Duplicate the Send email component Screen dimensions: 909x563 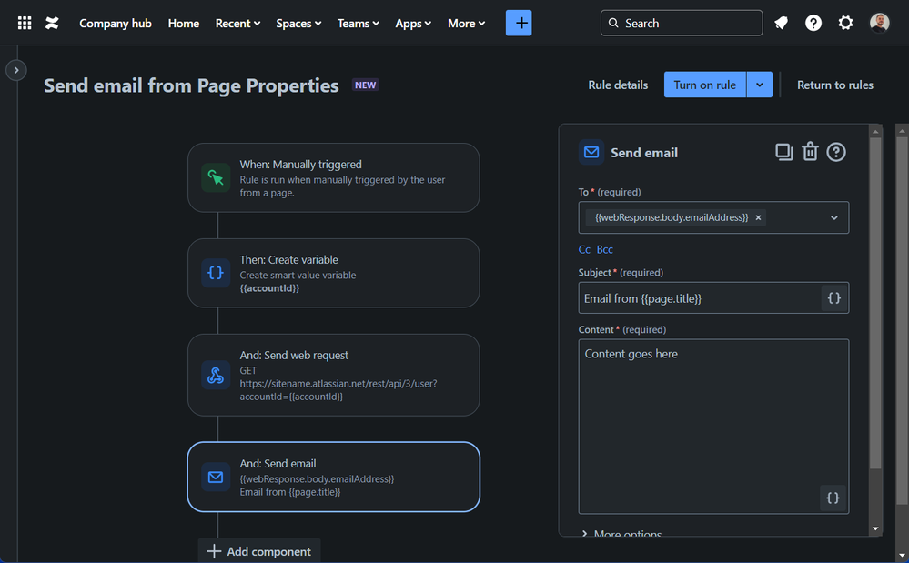click(x=783, y=152)
